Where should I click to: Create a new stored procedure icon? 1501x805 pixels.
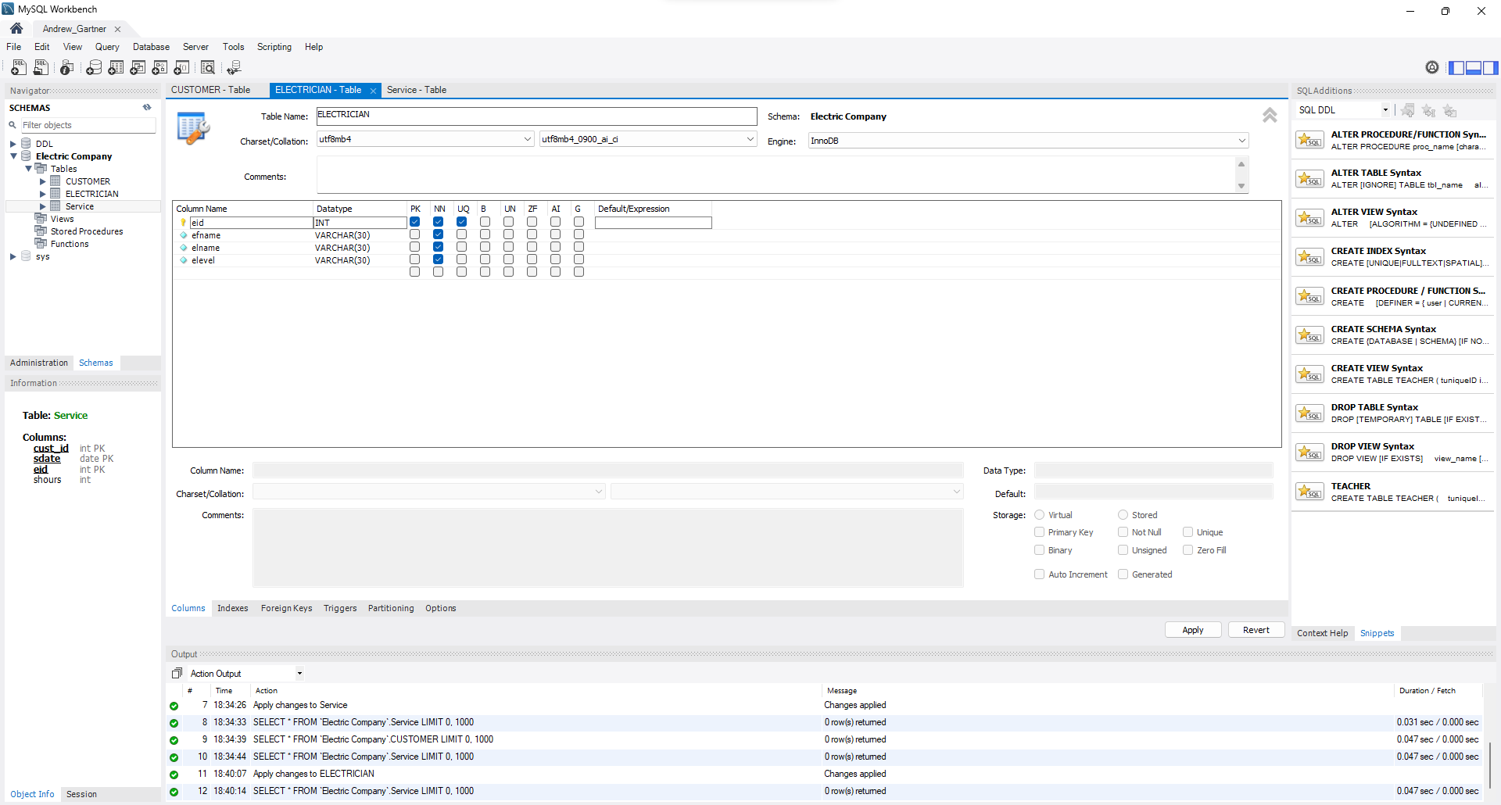(159, 68)
